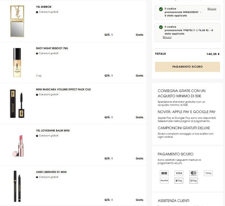Click the Apple Pay payment icon
Viewport: 225px width, 206px height.
point(179,181)
